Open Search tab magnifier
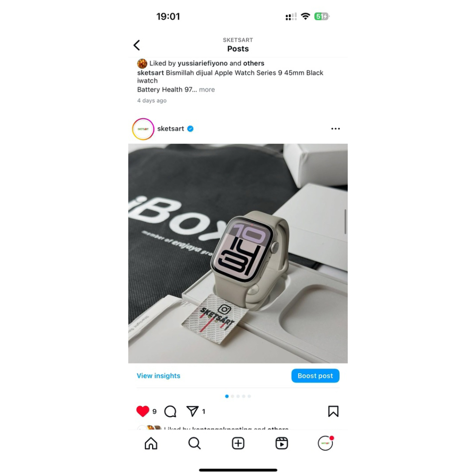Screen dimensions: 476x476 pyautogui.click(x=194, y=443)
